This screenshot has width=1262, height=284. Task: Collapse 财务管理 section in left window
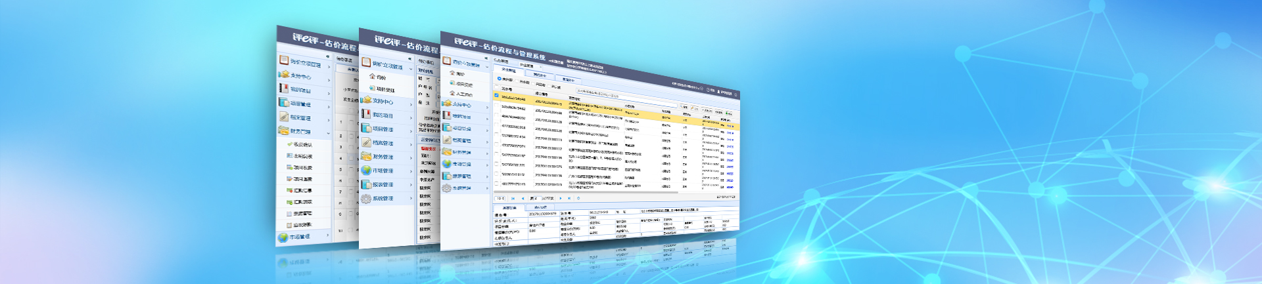tap(329, 133)
